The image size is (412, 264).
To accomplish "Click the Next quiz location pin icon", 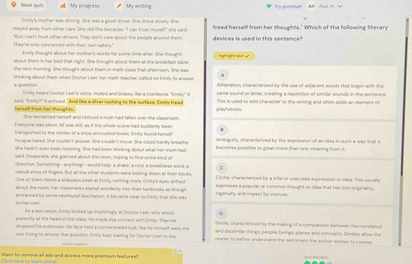I will click(14, 5).
